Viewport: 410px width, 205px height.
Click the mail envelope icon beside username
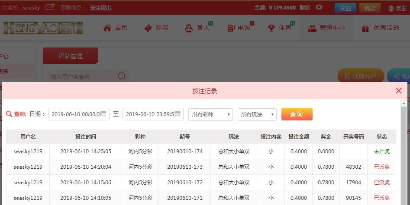pos(50,7)
